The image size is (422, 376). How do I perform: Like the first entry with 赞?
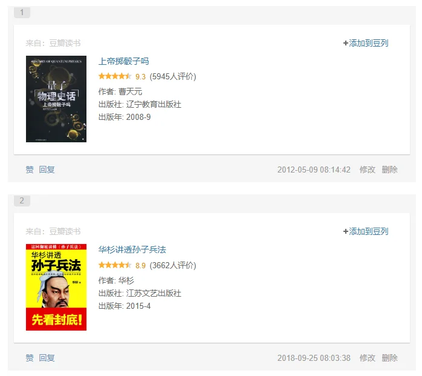coord(30,170)
